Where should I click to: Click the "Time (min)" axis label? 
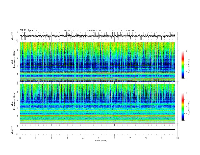pyautogui.click(x=101, y=141)
